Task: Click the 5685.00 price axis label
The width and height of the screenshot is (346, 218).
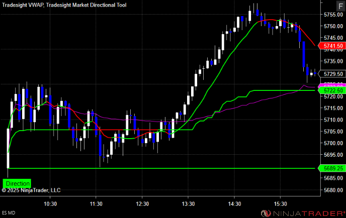Action: pos(333,178)
